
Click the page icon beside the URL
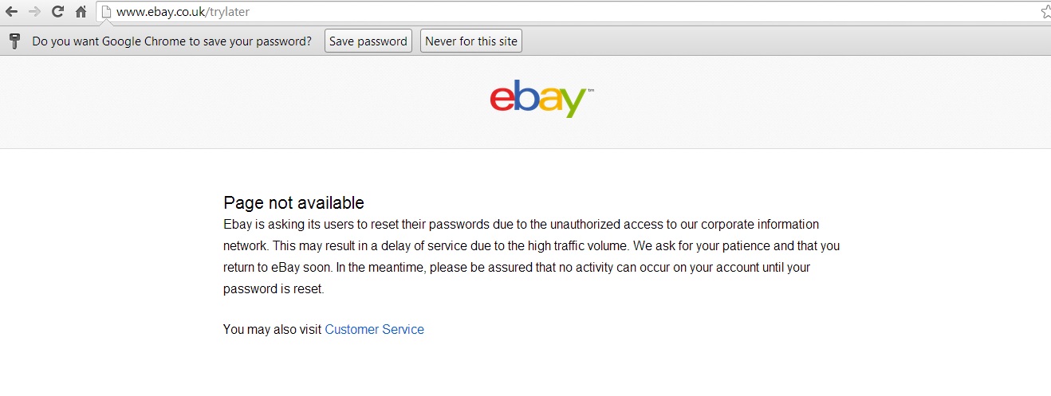tap(105, 12)
